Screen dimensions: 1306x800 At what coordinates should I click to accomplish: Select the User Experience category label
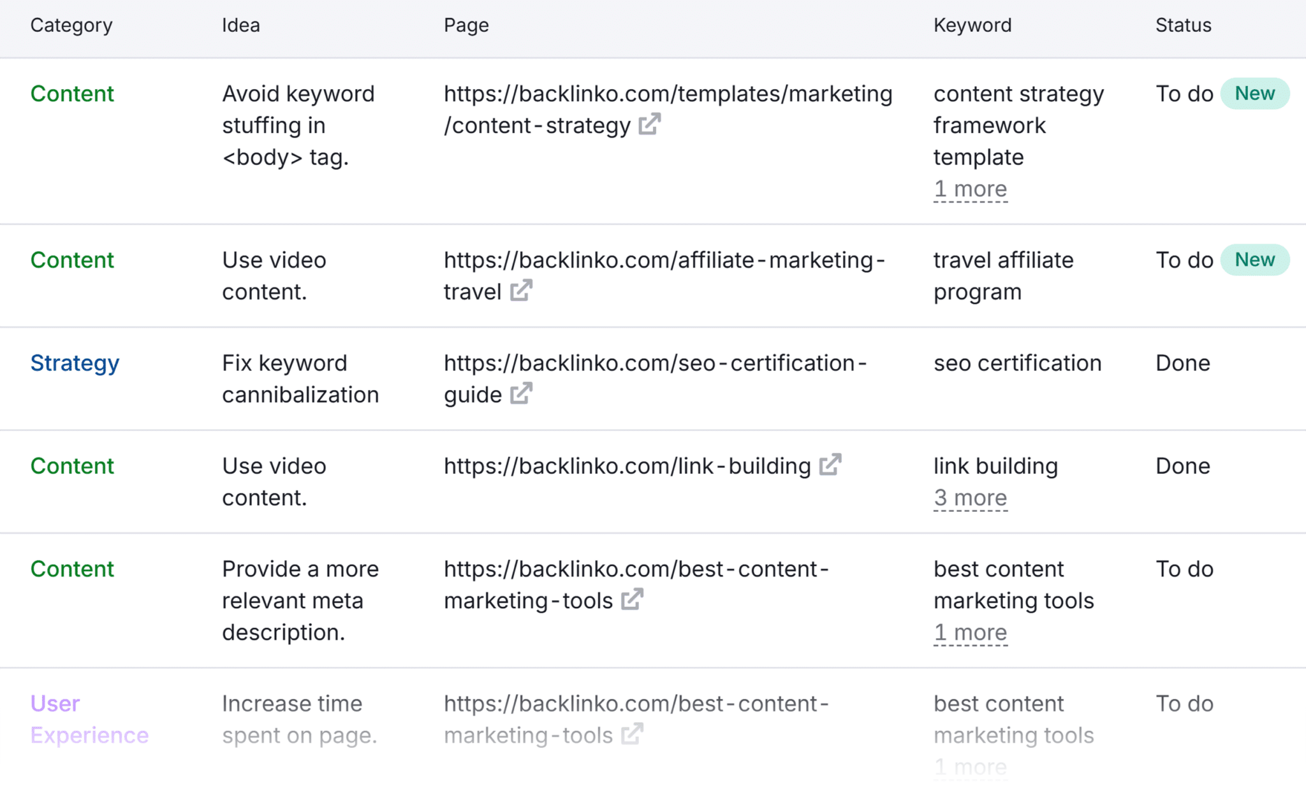pyautogui.click(x=89, y=720)
